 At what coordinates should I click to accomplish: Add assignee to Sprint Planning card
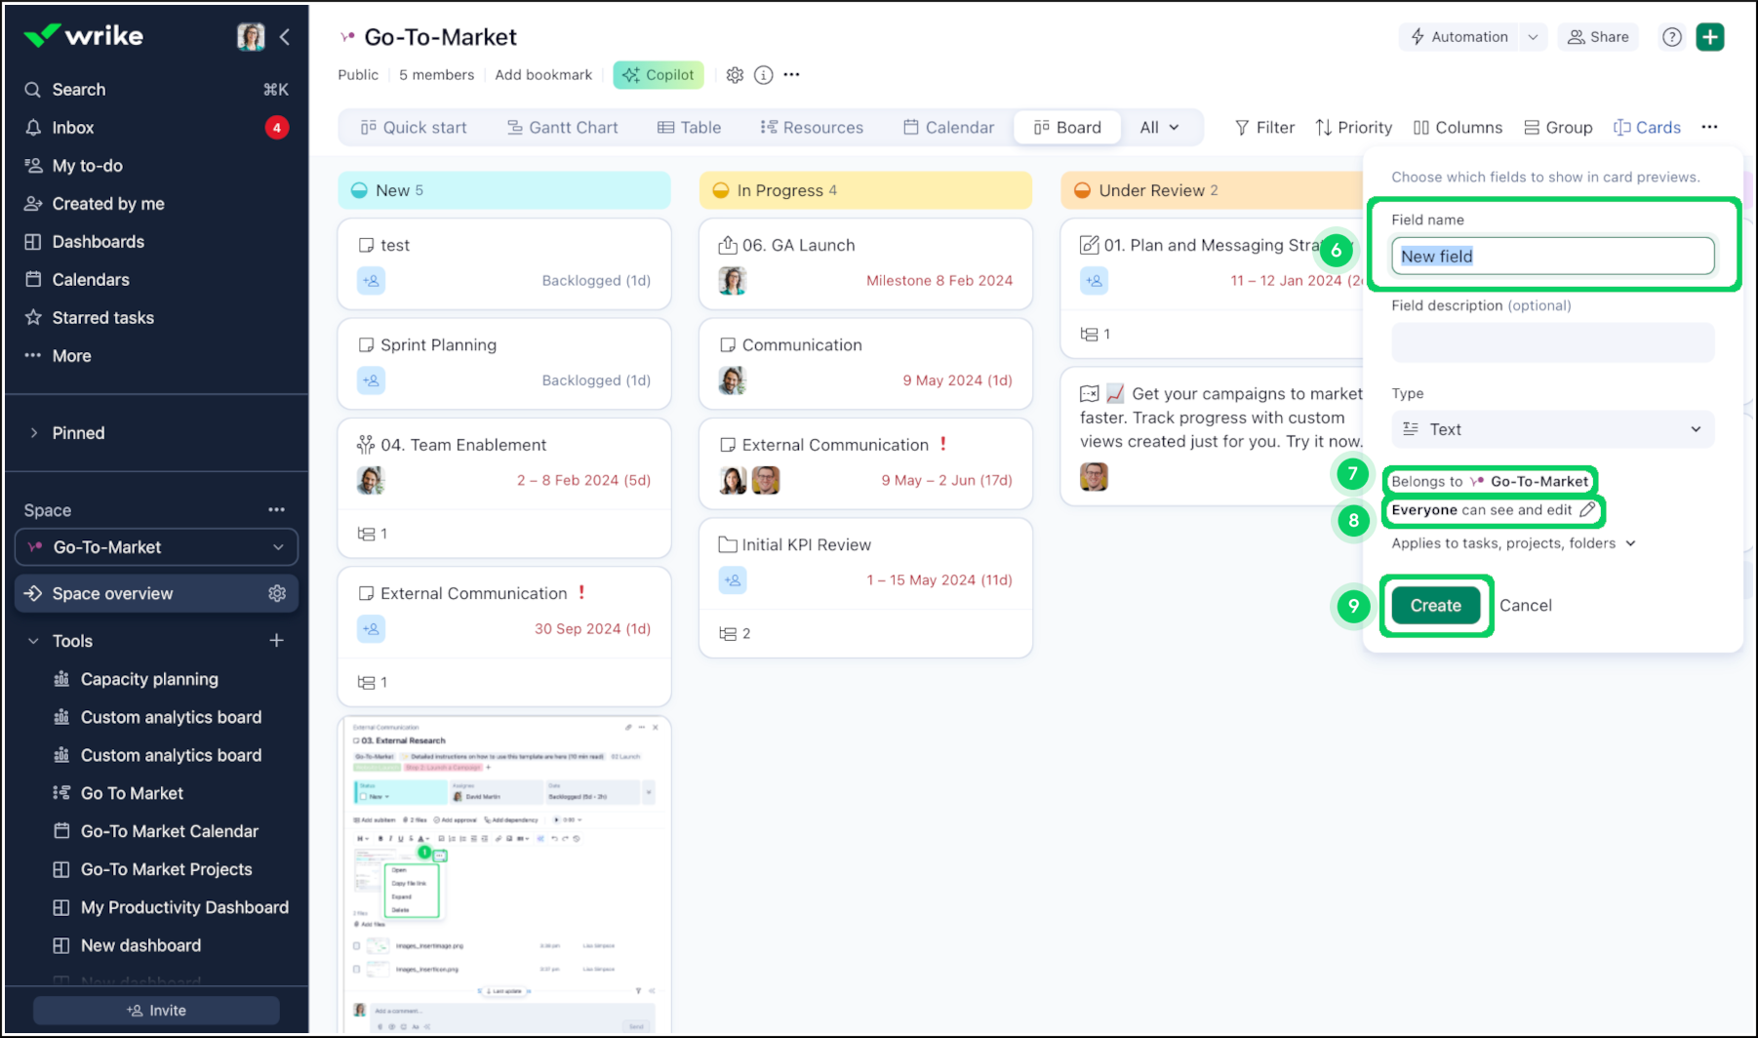coord(371,380)
